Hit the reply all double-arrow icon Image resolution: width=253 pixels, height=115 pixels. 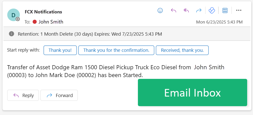(186, 10)
